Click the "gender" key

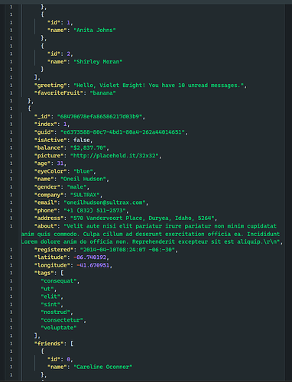click(49, 187)
